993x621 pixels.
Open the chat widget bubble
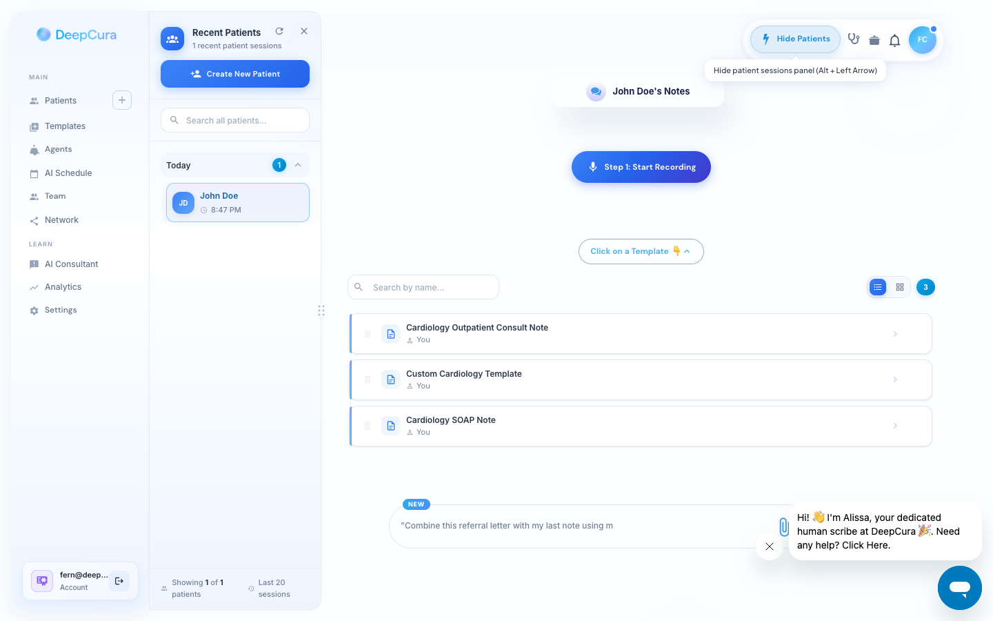pos(960,588)
